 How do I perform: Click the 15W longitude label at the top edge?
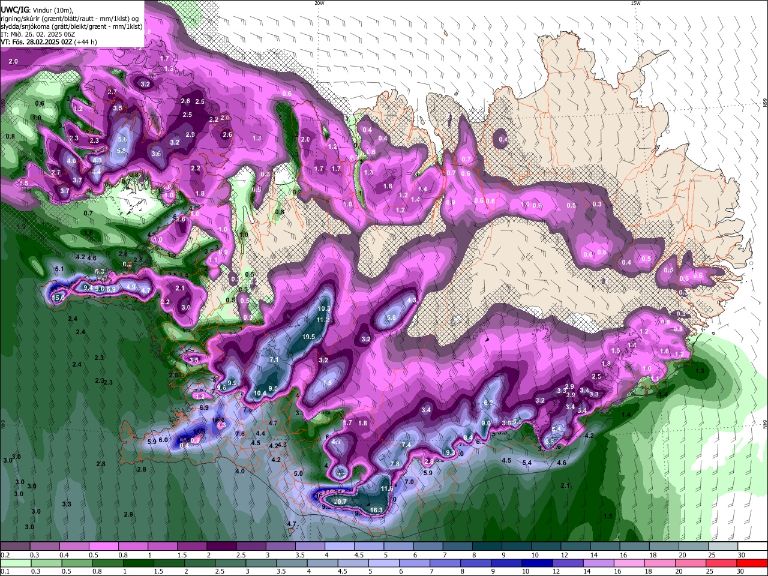pos(635,3)
